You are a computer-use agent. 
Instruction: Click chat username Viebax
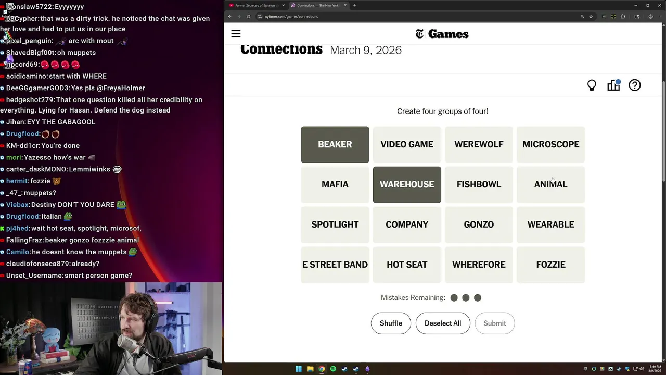17,205
